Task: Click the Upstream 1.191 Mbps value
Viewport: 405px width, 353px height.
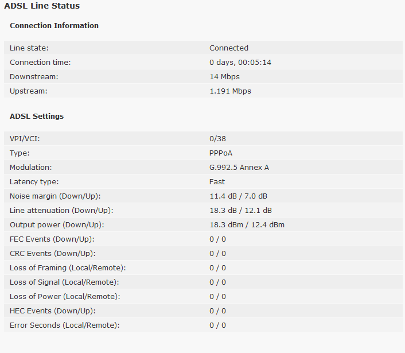Action: coord(230,91)
